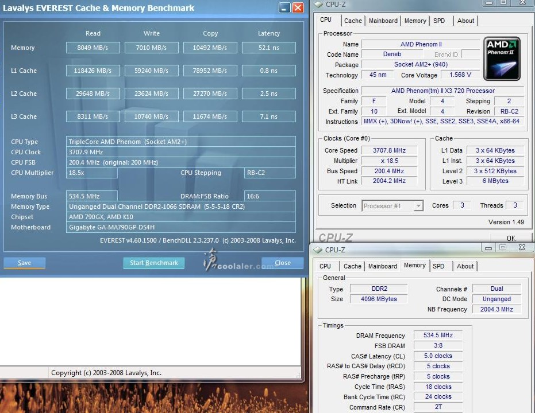
Task: Select the Memory Write value "7010 MB/s"
Action: 152,48
